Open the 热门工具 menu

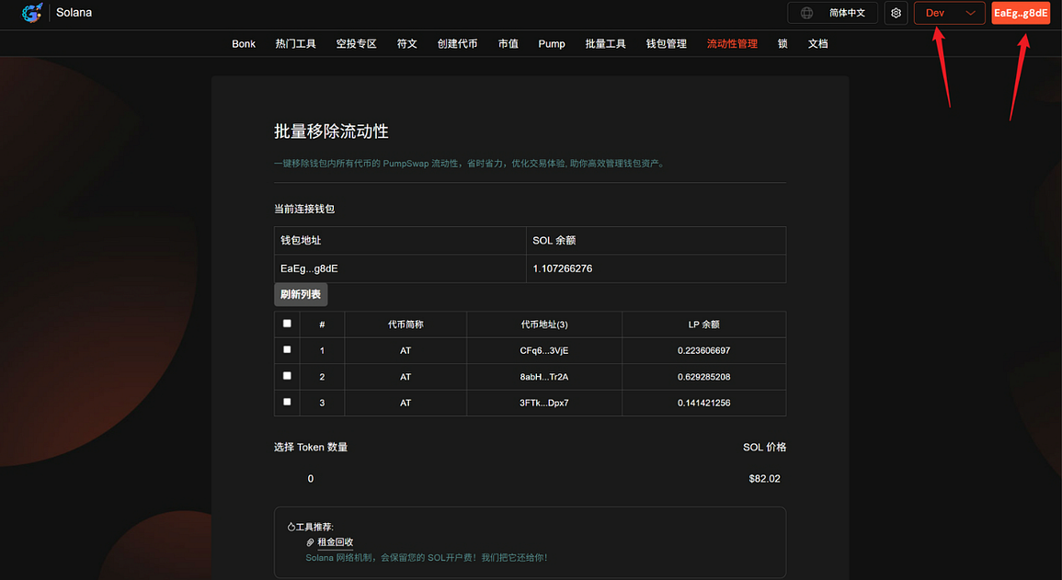pyautogui.click(x=295, y=43)
